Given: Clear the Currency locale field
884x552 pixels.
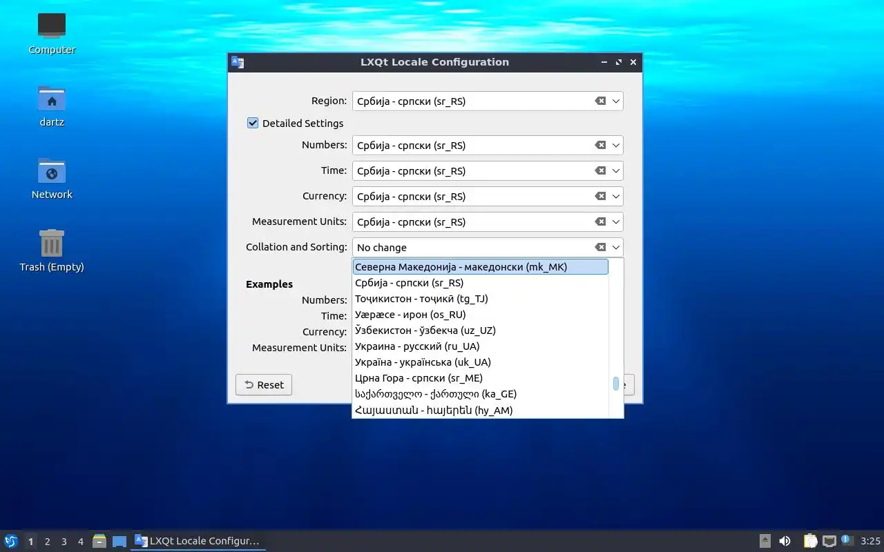Looking at the screenshot, I should point(600,196).
